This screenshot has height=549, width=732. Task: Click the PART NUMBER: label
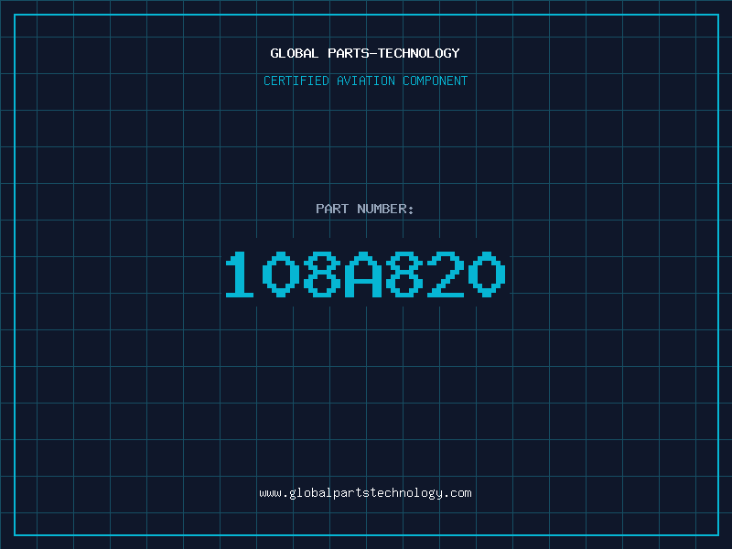365,209
